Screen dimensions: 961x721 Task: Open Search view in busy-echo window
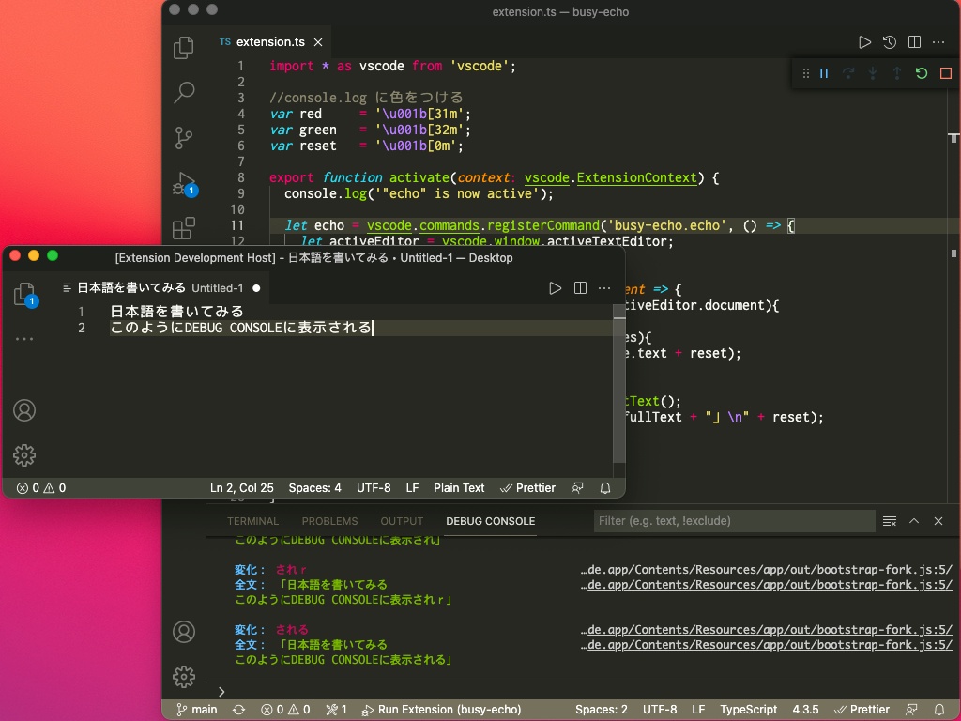click(183, 93)
